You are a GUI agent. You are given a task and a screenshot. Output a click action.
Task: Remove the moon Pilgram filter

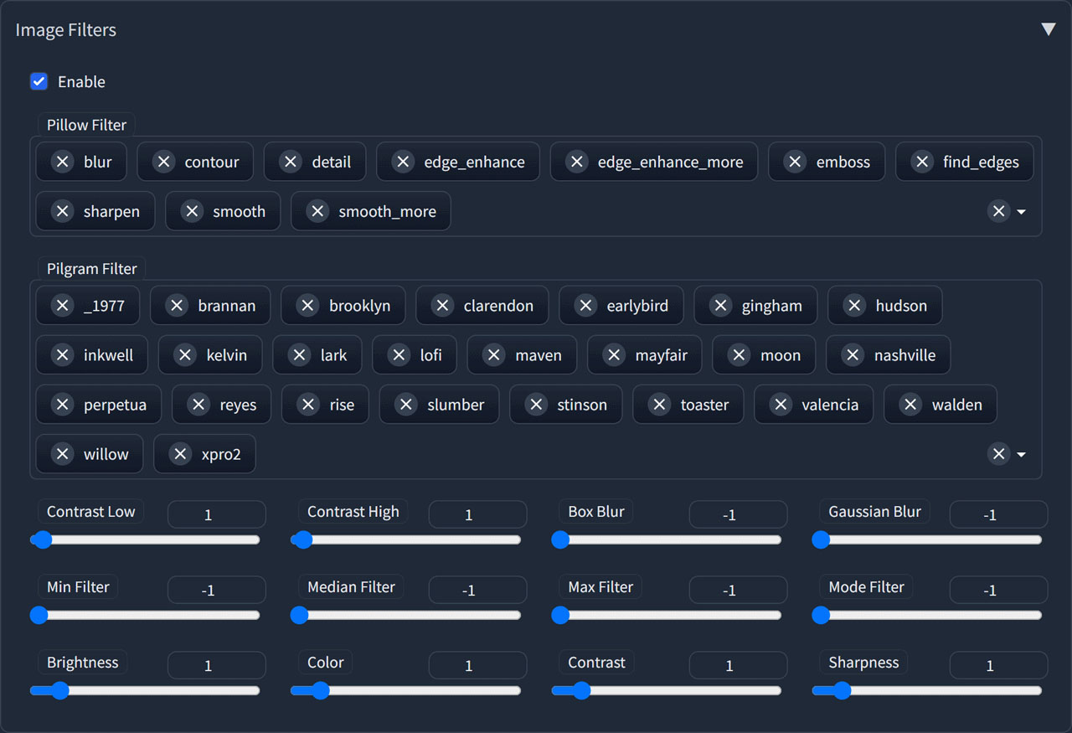(740, 354)
